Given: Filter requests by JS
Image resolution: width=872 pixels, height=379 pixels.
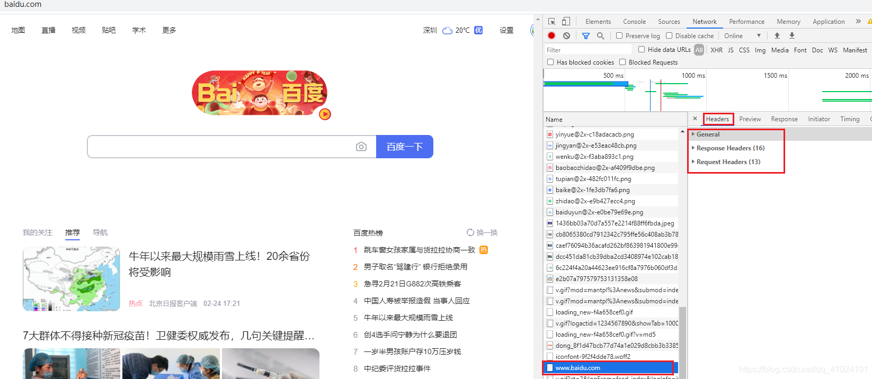Looking at the screenshot, I should [x=731, y=50].
